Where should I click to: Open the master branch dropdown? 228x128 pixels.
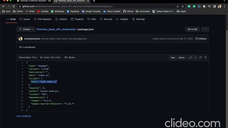pos(26,29)
